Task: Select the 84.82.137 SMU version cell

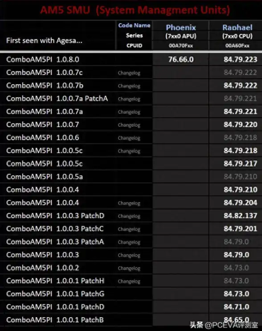Action: [x=240, y=215]
